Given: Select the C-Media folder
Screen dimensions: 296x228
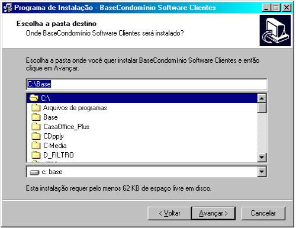Looking at the screenshot, I should tap(141, 146).
